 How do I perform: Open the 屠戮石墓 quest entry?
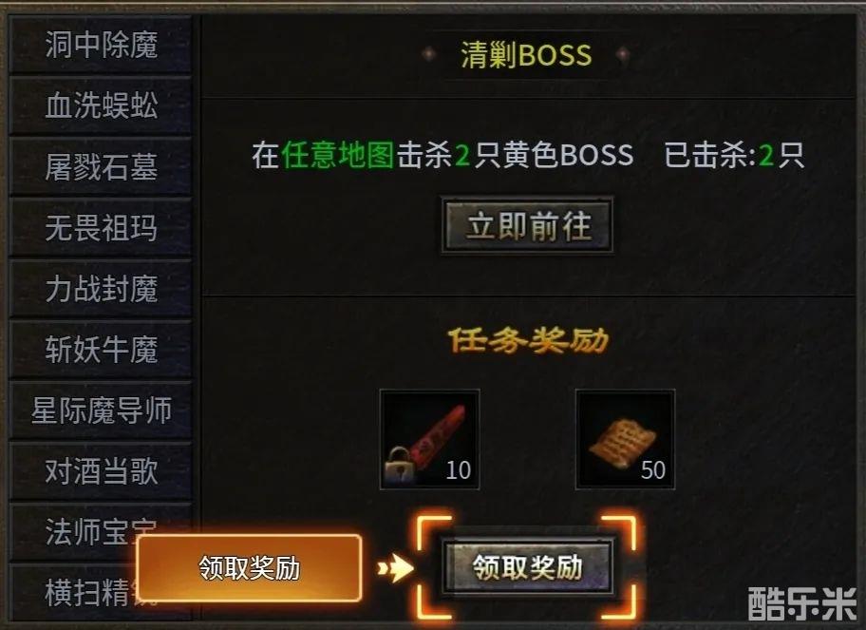click(101, 166)
